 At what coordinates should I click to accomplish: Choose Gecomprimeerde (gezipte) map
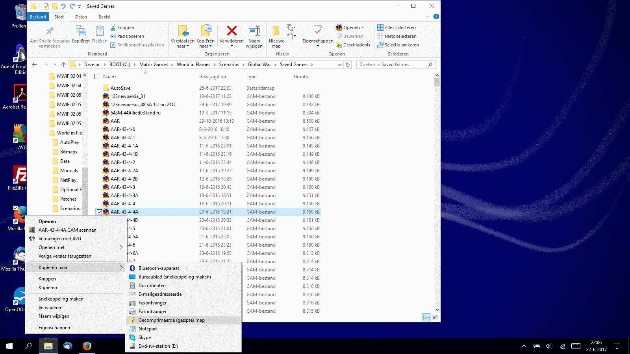(183, 320)
